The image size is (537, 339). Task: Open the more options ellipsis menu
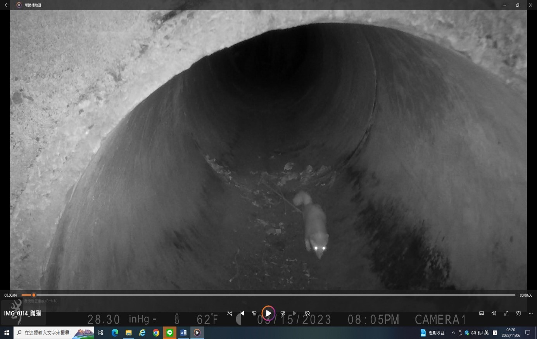pyautogui.click(x=531, y=313)
